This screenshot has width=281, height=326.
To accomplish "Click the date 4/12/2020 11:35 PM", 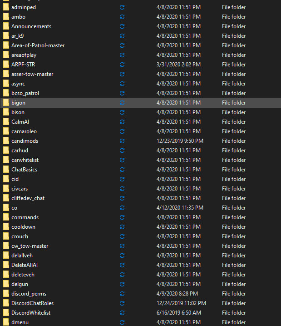I will [x=180, y=208].
